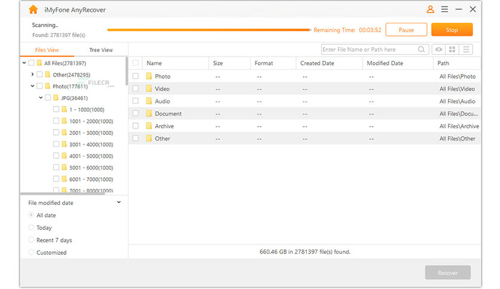Click the Archive folder icon

tap(149, 126)
